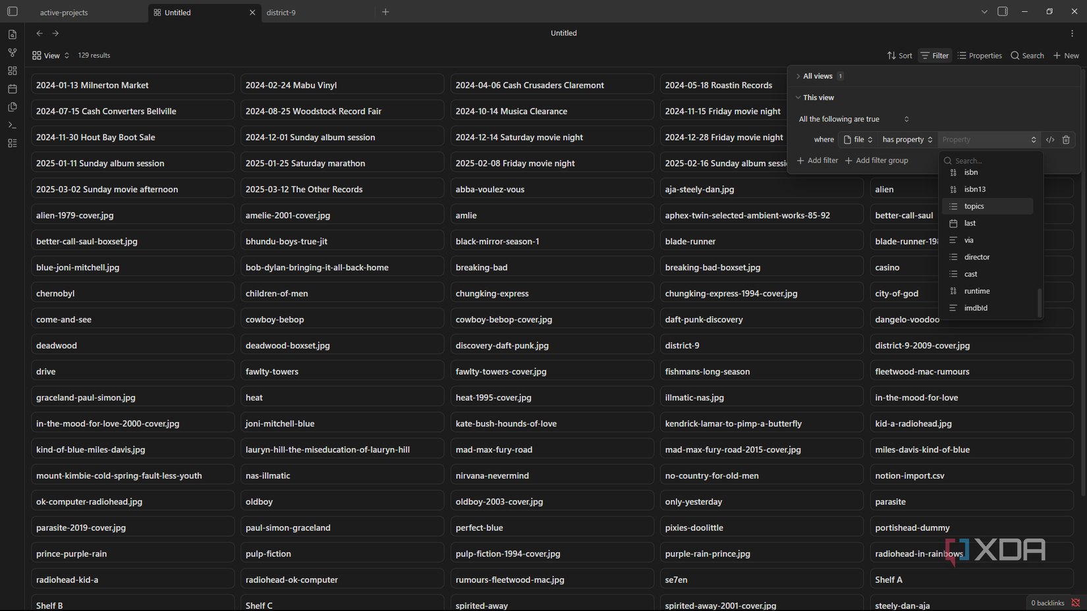Select the isbn13 property option

pyautogui.click(x=987, y=190)
